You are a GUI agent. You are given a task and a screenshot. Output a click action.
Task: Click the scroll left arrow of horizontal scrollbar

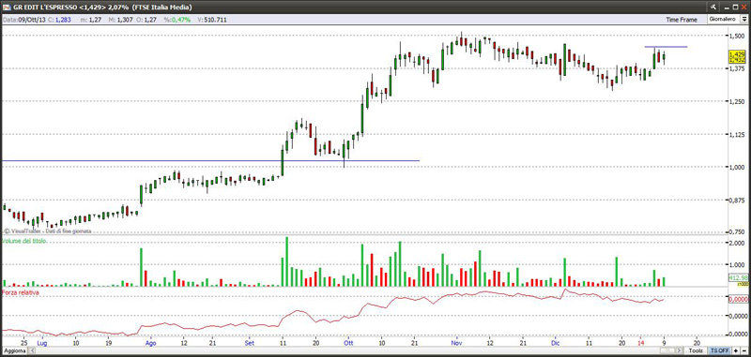[x=32, y=350]
